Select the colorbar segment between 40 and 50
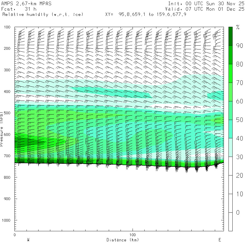This screenshot has width=246, height=246. [230, 129]
